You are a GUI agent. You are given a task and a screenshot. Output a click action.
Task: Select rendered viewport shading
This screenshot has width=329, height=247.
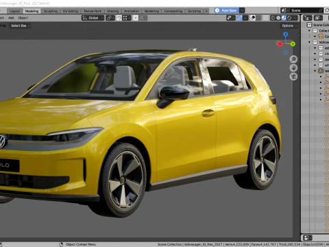[x=289, y=18]
